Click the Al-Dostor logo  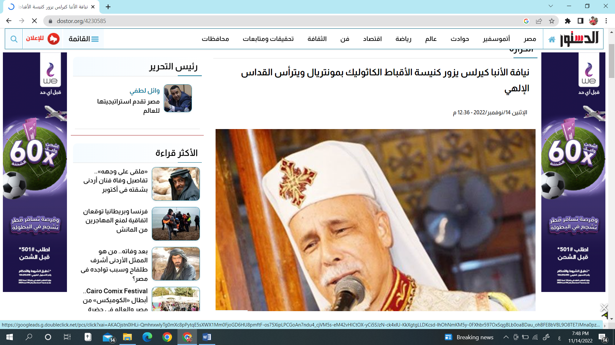pos(579,39)
